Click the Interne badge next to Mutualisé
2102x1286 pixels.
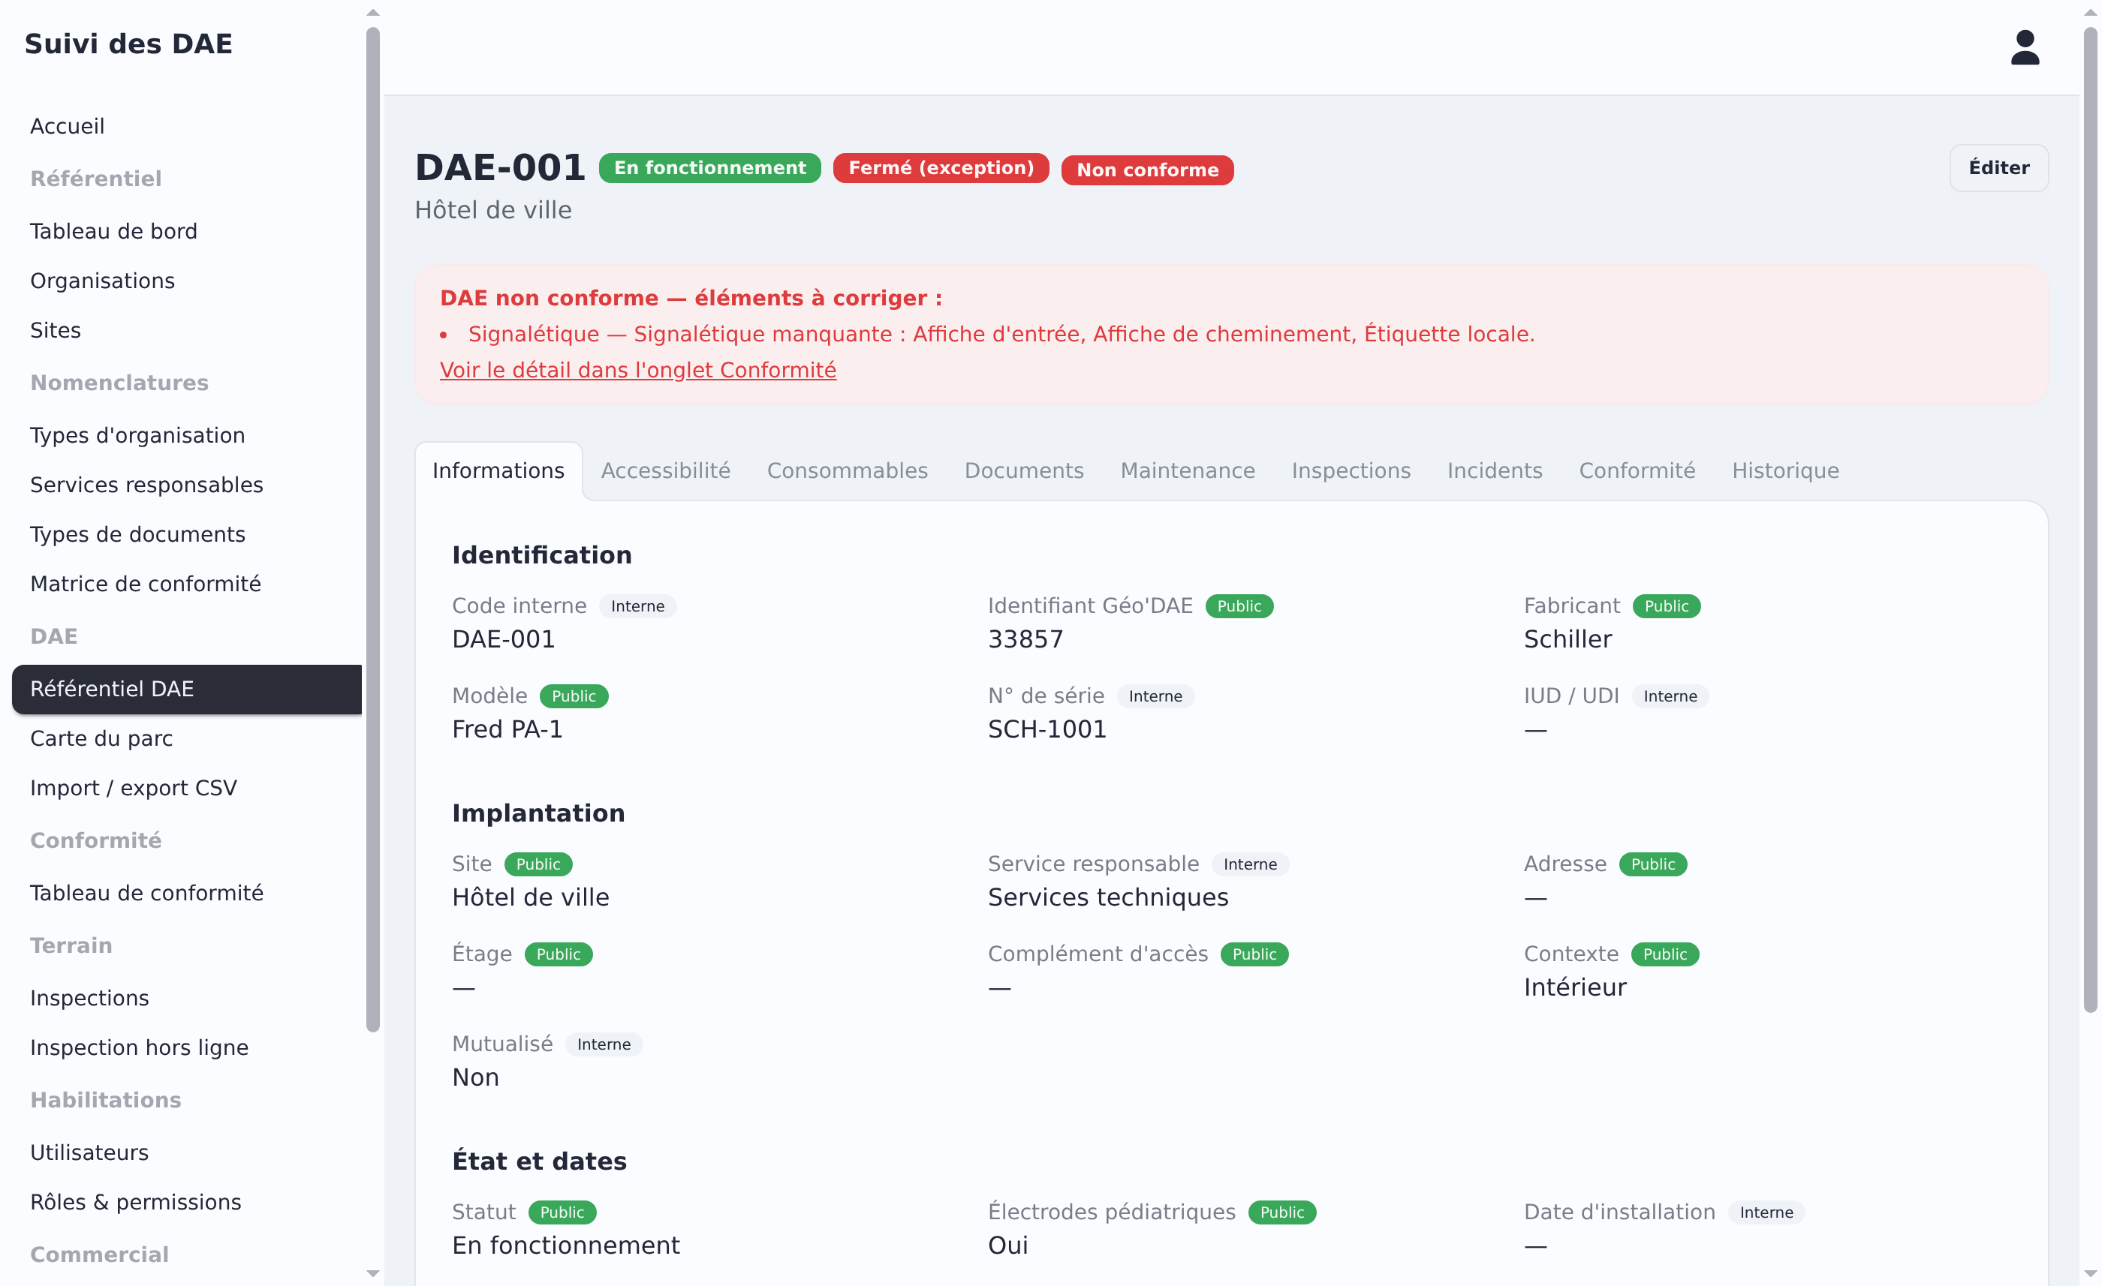[603, 1044]
